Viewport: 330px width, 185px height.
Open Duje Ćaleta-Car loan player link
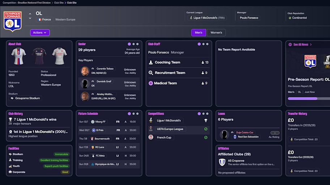(245, 132)
